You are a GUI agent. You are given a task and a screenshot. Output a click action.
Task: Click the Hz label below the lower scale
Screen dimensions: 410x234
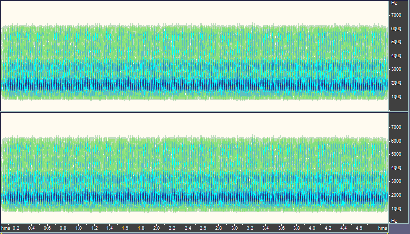point(394,221)
